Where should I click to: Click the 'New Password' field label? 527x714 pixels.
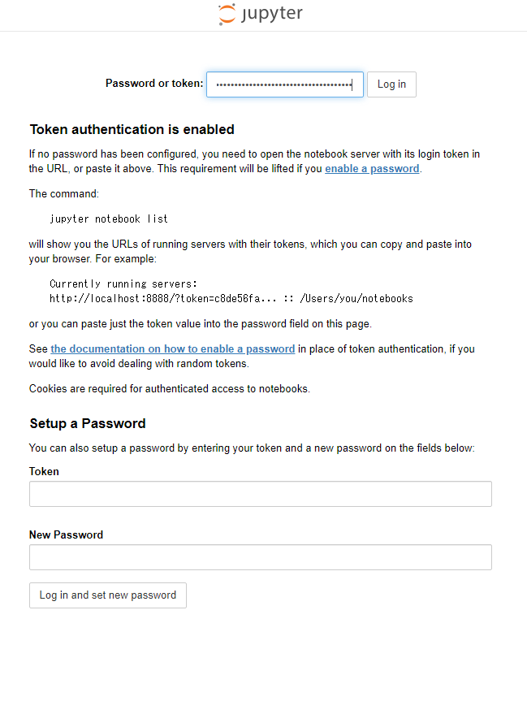click(x=66, y=534)
